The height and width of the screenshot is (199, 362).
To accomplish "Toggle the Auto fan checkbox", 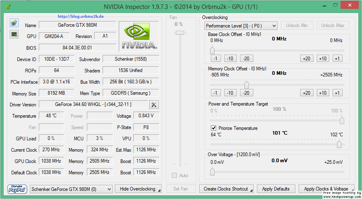I will (175, 176).
